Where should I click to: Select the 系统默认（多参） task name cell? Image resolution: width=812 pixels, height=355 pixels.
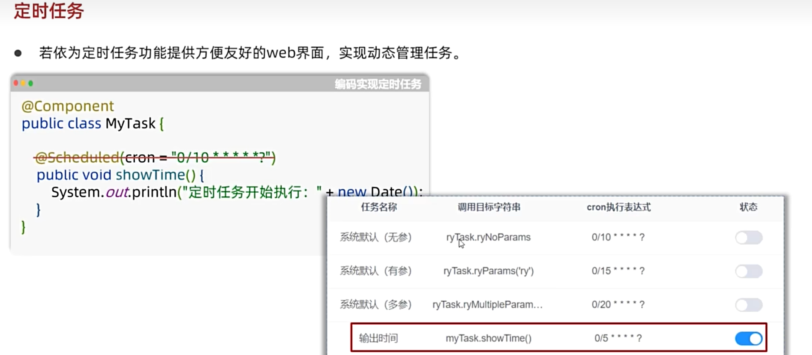[376, 305]
